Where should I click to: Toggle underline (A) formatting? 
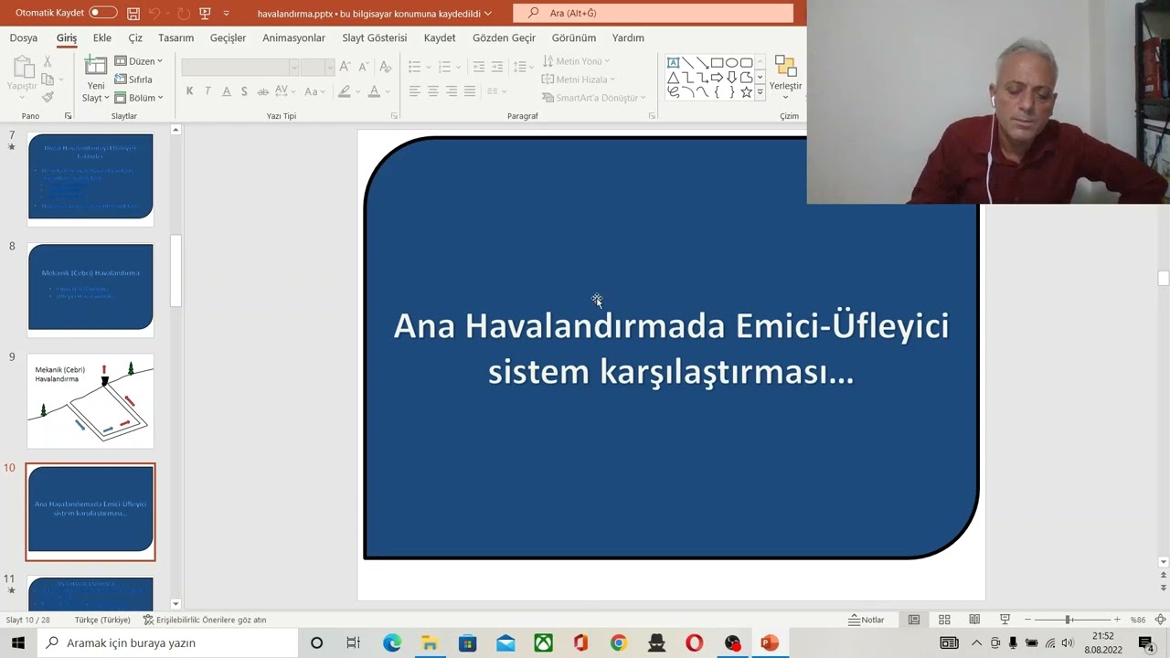[x=226, y=91]
